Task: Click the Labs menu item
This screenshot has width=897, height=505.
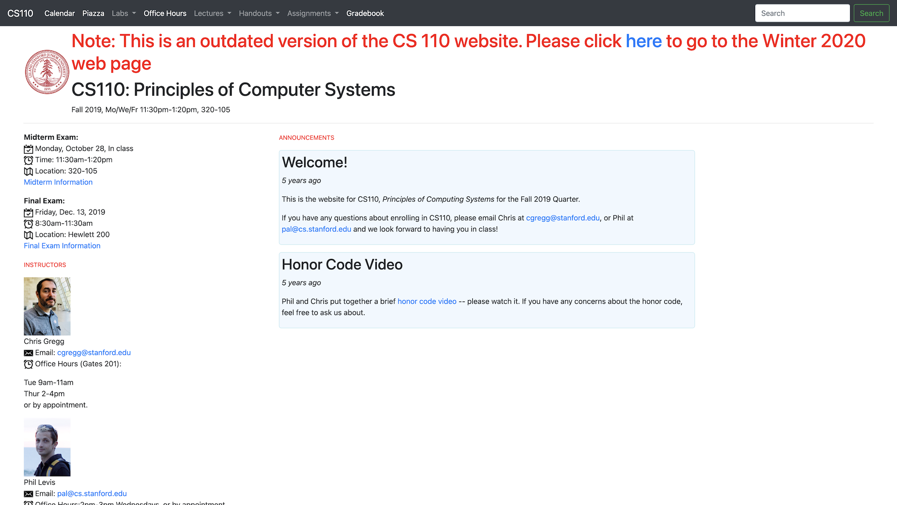Action: [x=120, y=13]
